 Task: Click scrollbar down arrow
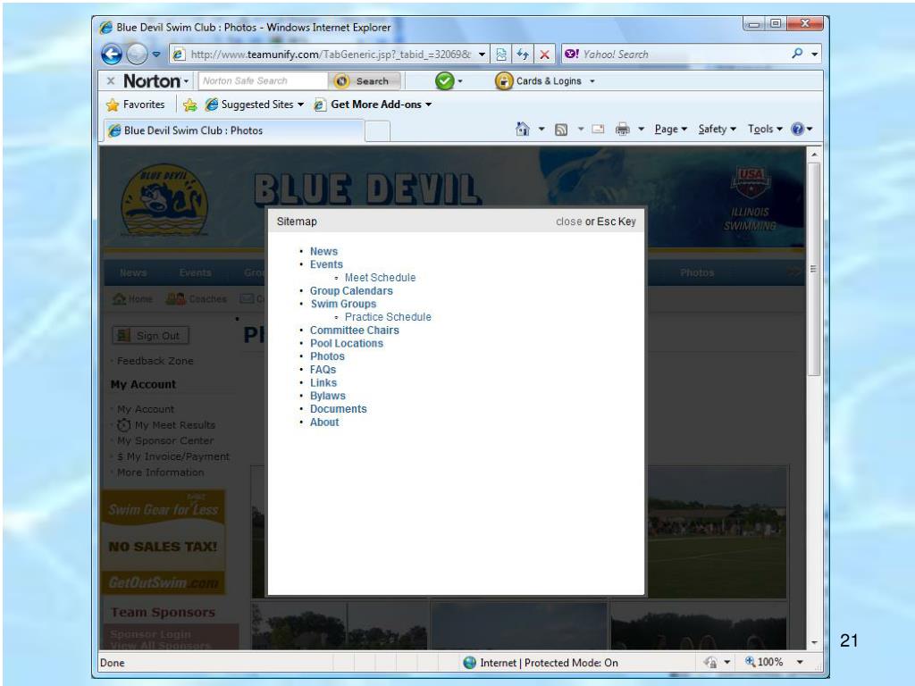[815, 643]
